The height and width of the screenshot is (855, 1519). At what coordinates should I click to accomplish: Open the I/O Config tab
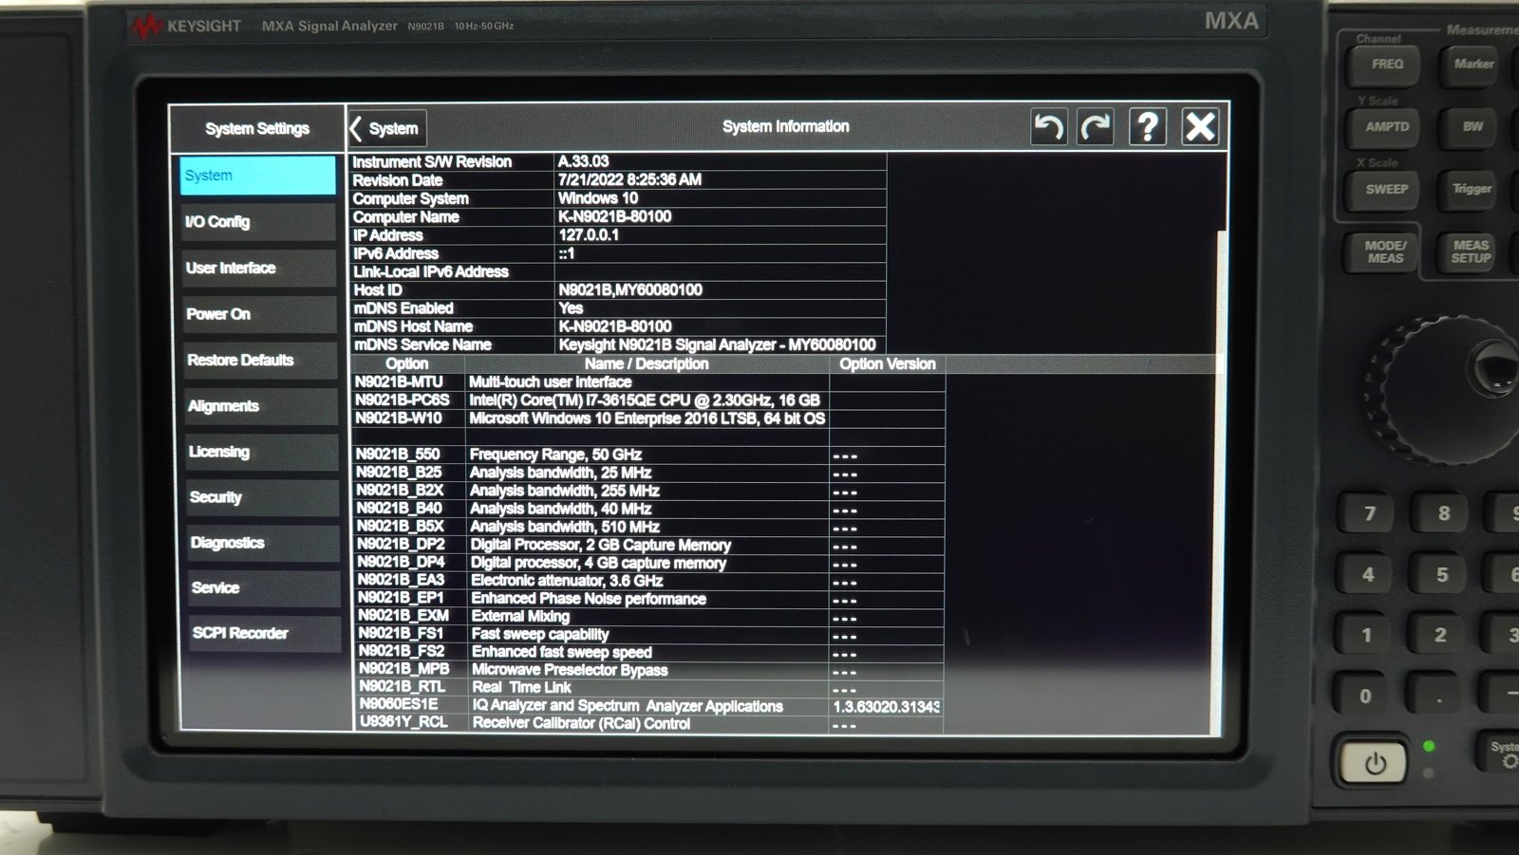(257, 221)
